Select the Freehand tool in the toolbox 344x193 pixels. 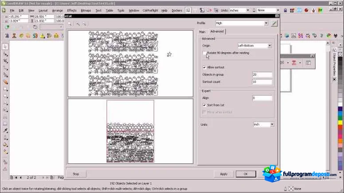[x=5, y=68]
